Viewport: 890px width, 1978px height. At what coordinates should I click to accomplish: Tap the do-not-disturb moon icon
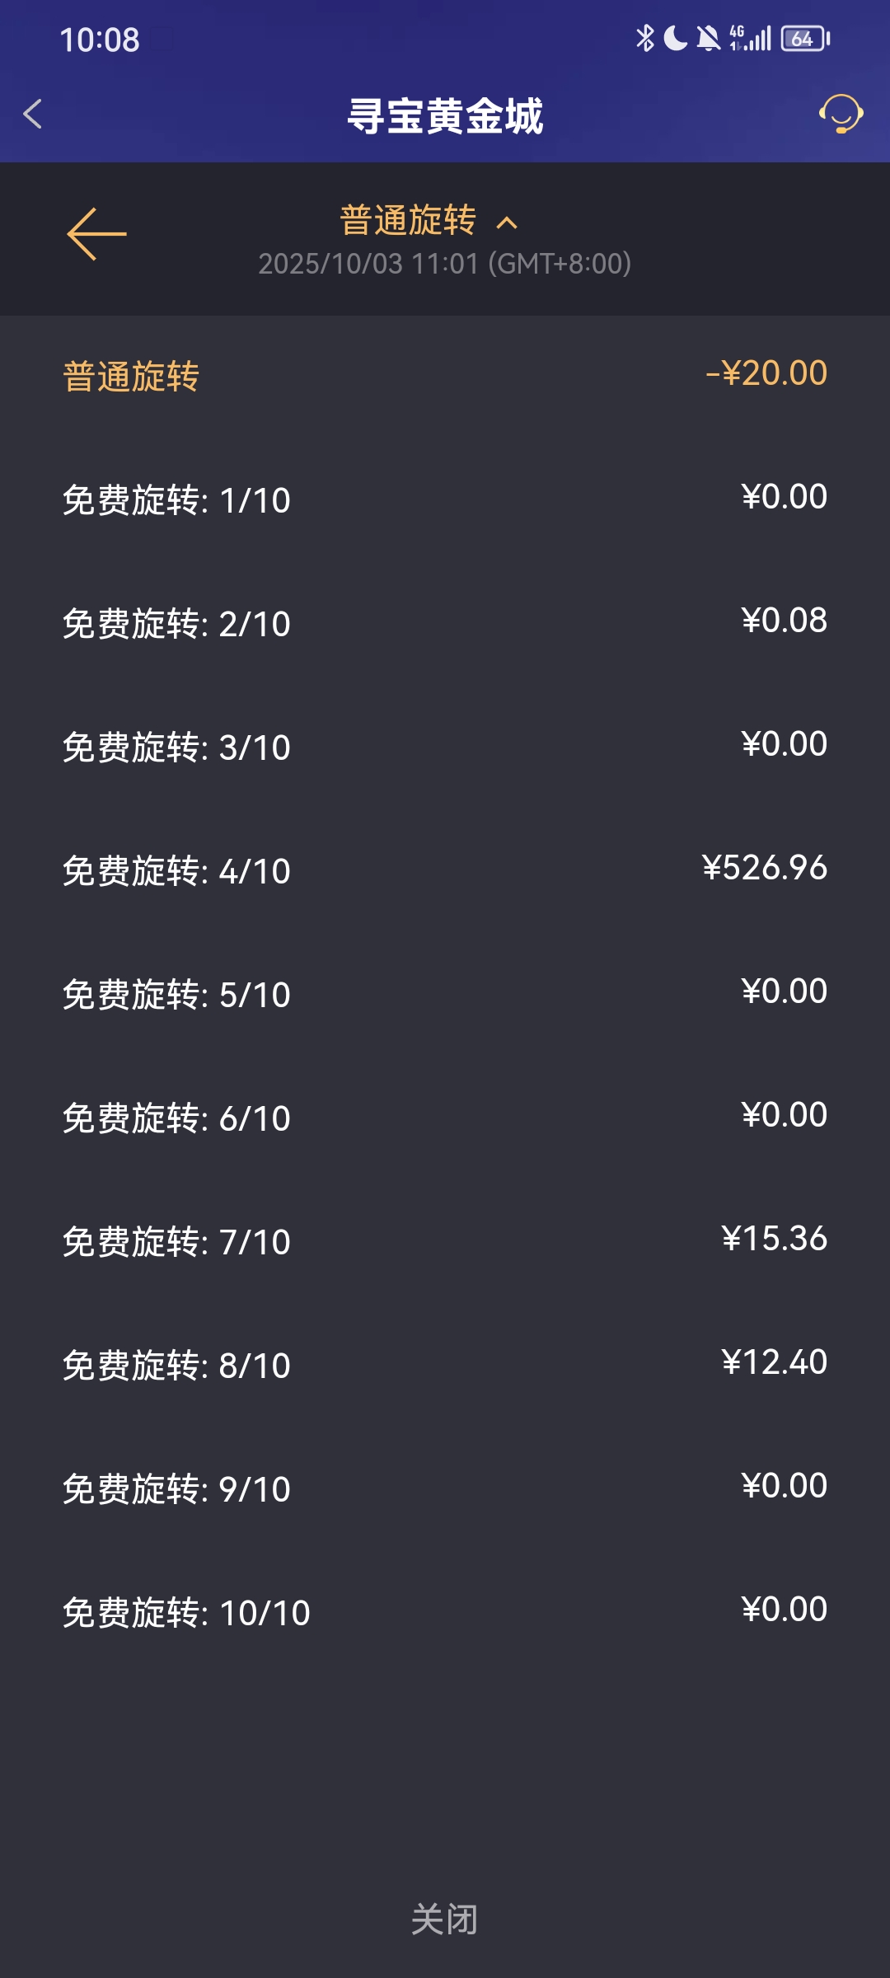pos(676,38)
